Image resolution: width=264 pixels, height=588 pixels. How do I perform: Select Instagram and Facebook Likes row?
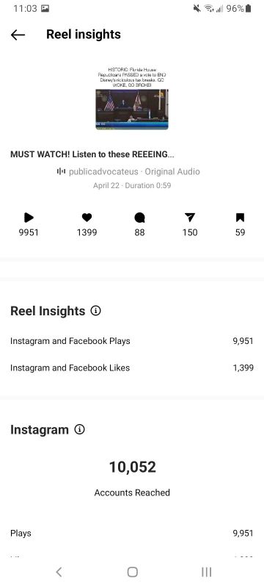132,368
